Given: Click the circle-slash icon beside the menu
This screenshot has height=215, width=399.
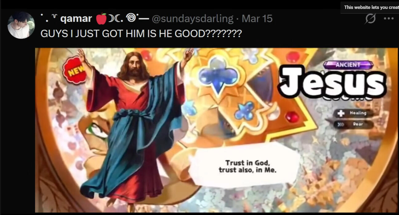Looking at the screenshot, I should pos(370,19).
